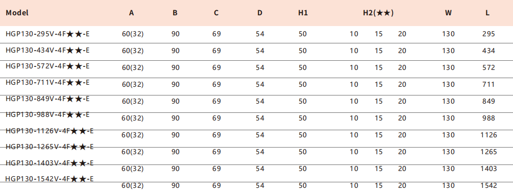Click the W column header
Image resolution: width=513 pixels, height=194 pixels.
point(448,13)
